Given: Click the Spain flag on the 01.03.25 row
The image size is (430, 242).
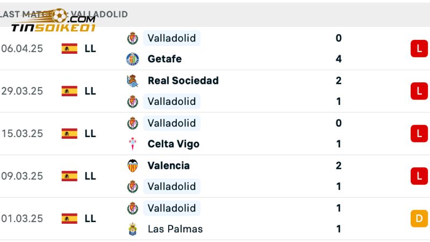Looking at the screenshot, I should point(69,218).
